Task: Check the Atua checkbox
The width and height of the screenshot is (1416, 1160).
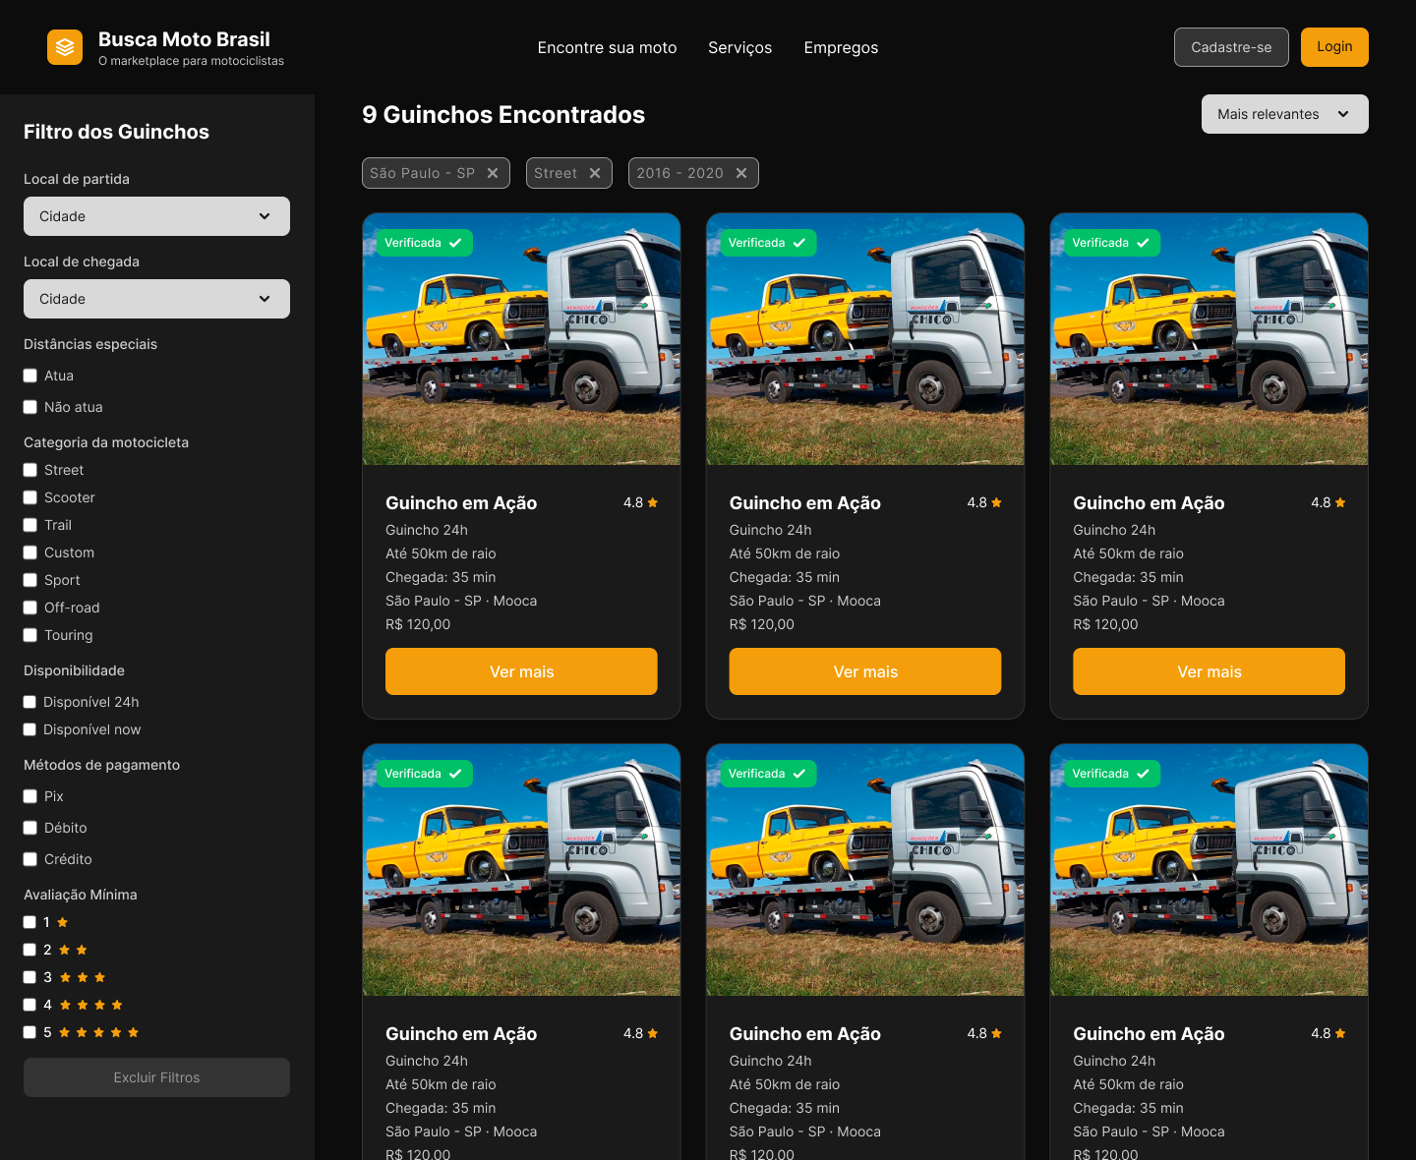Action: (x=30, y=376)
